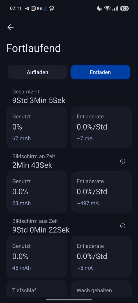This screenshot has width=138, height=303.
Task: Select the Entladen tab
Action: [100, 72]
